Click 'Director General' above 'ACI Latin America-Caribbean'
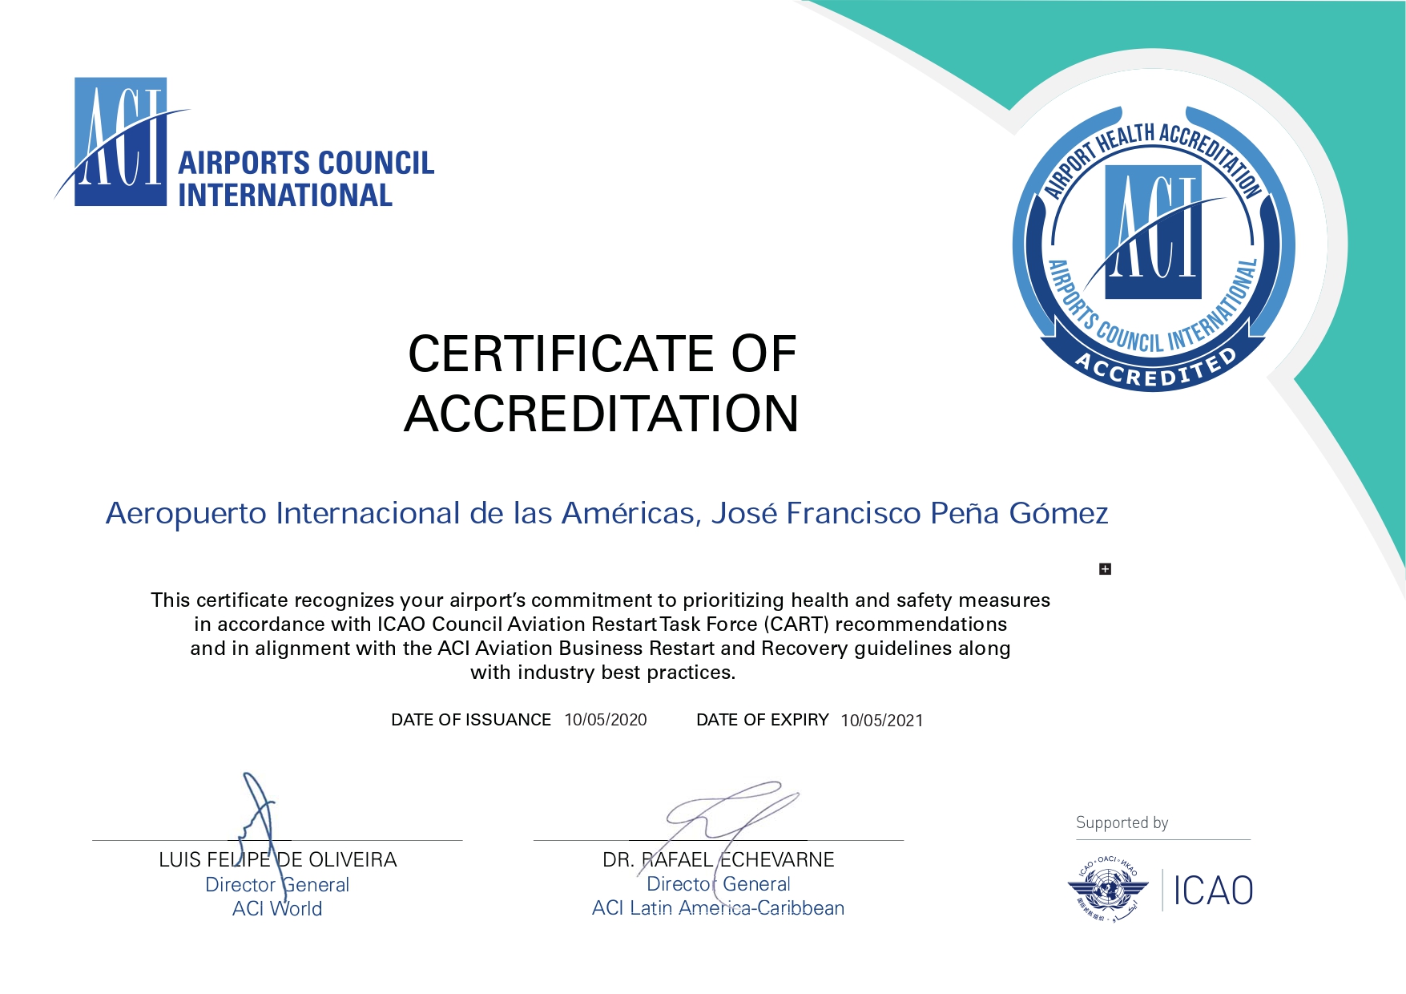The width and height of the screenshot is (1406, 994). 719,884
